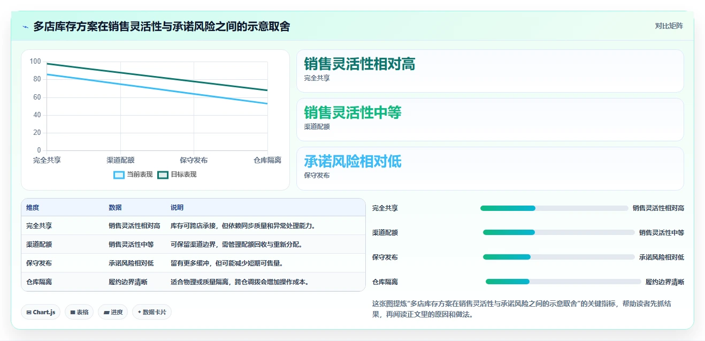Click the light blue 当前表现 line
Viewport: 705px width, 341px height.
point(157,89)
